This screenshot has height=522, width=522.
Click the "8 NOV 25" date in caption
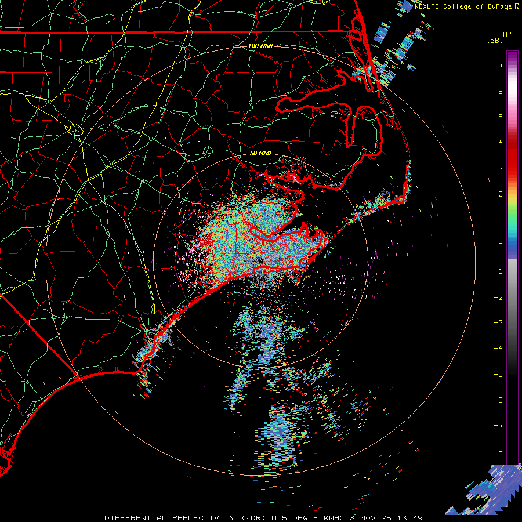coord(372,518)
